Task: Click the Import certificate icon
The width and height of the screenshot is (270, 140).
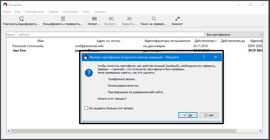Action: coord(94,19)
